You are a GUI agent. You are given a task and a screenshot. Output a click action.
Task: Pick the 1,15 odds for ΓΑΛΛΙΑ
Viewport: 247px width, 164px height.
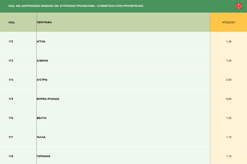228,137
